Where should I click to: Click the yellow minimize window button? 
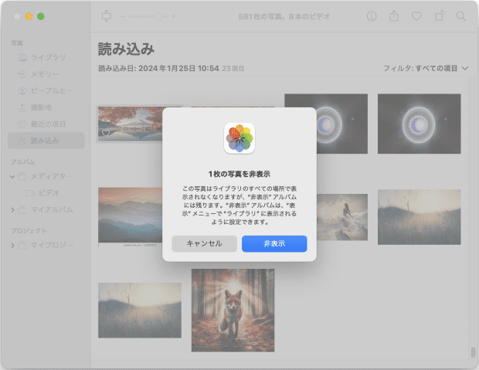29,16
